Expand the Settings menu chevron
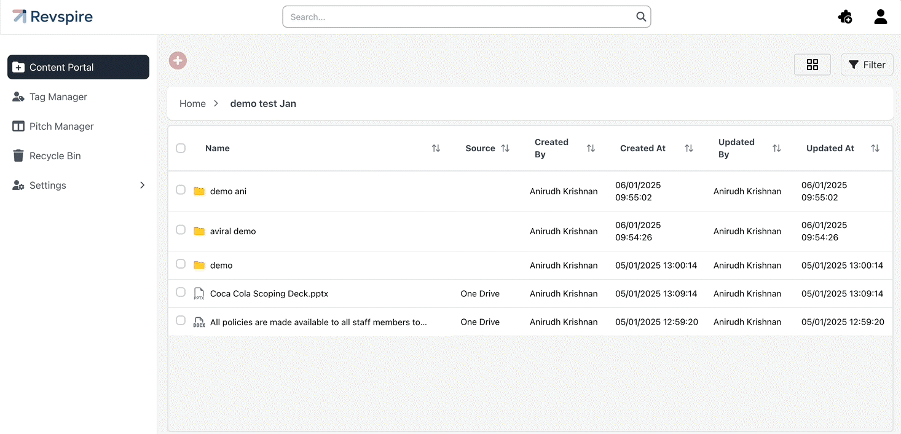 [x=142, y=185]
